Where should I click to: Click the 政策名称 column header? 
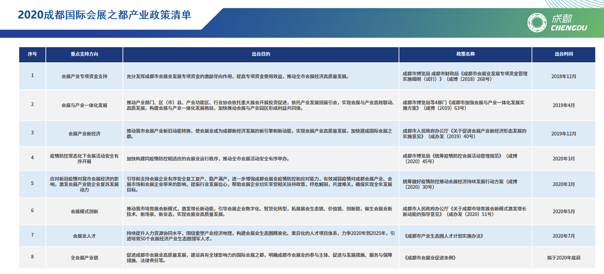pyautogui.click(x=466, y=54)
